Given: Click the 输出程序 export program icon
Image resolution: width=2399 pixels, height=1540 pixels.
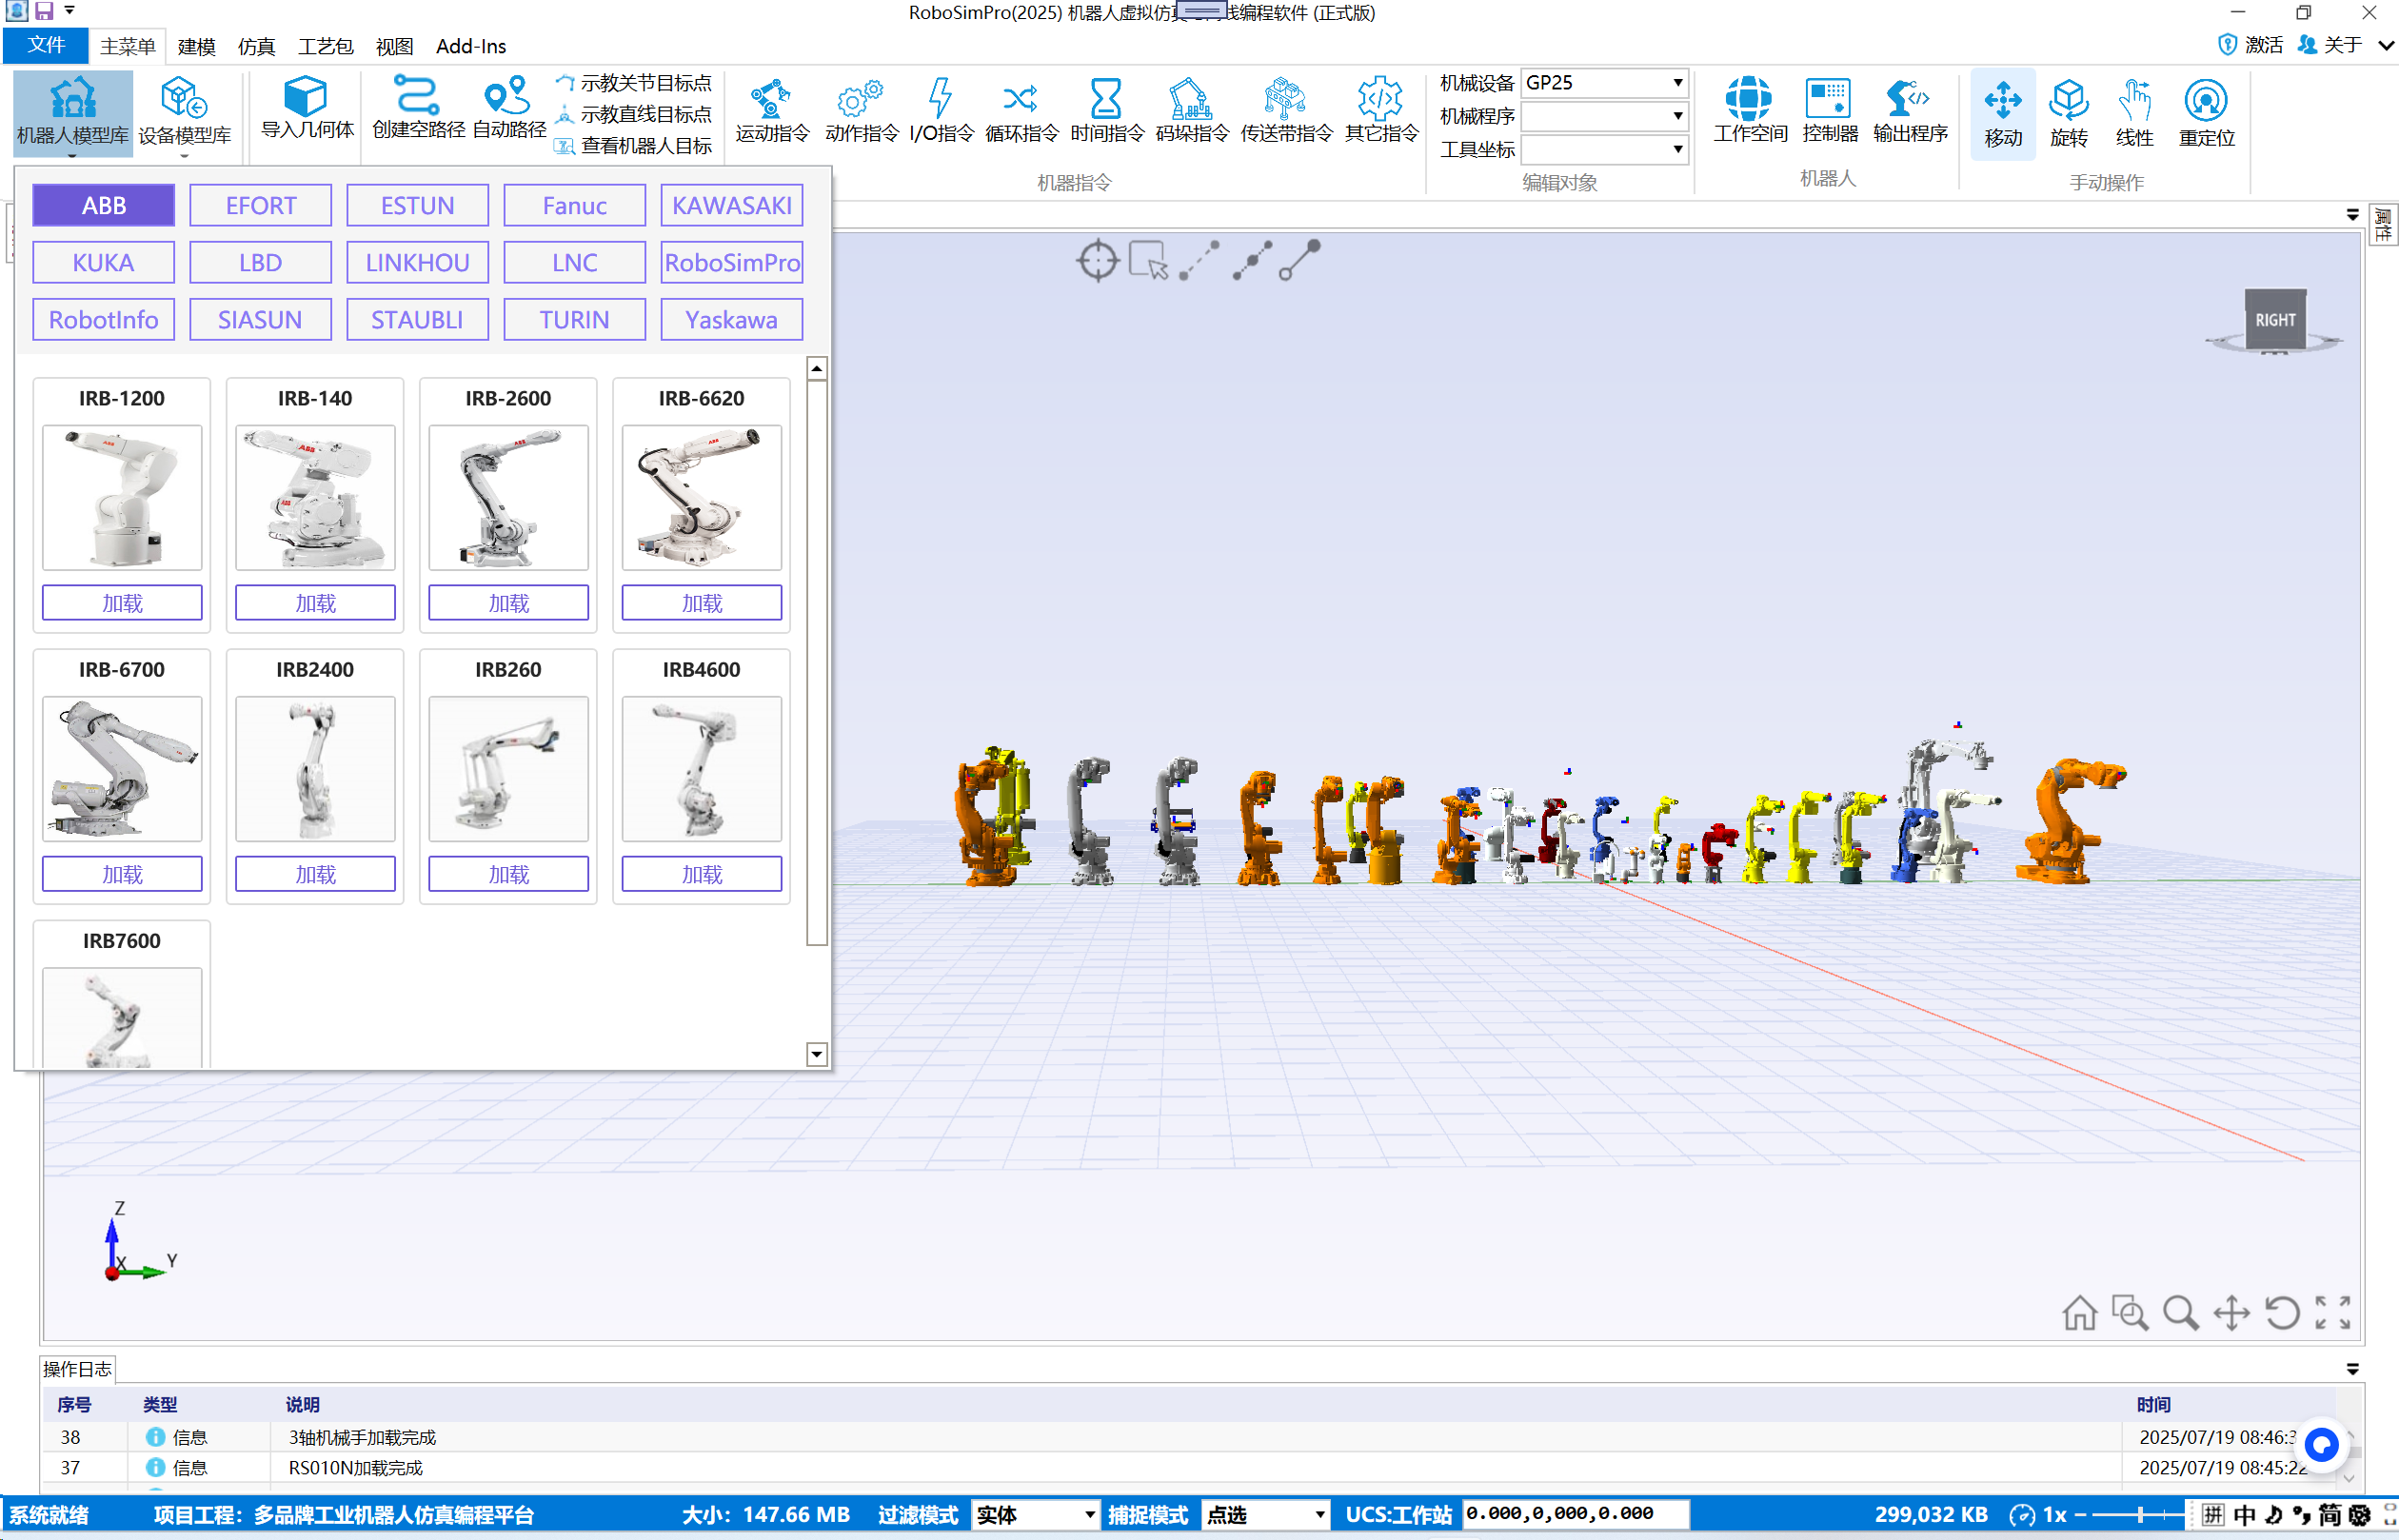Looking at the screenshot, I should (x=1909, y=110).
